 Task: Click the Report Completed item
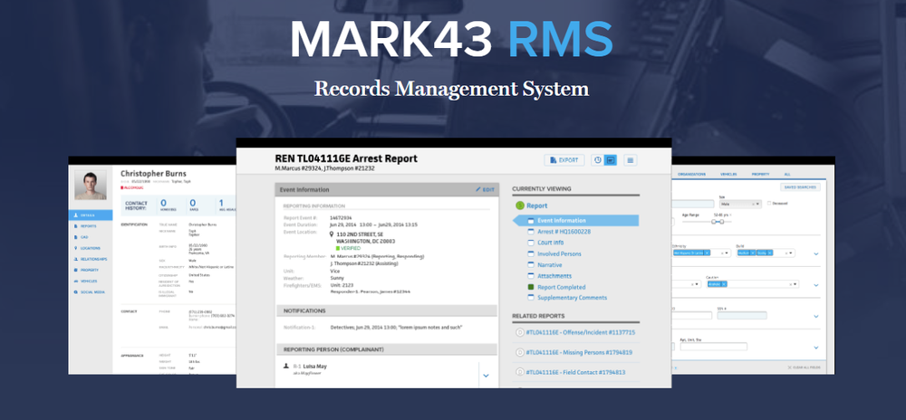coord(561,287)
